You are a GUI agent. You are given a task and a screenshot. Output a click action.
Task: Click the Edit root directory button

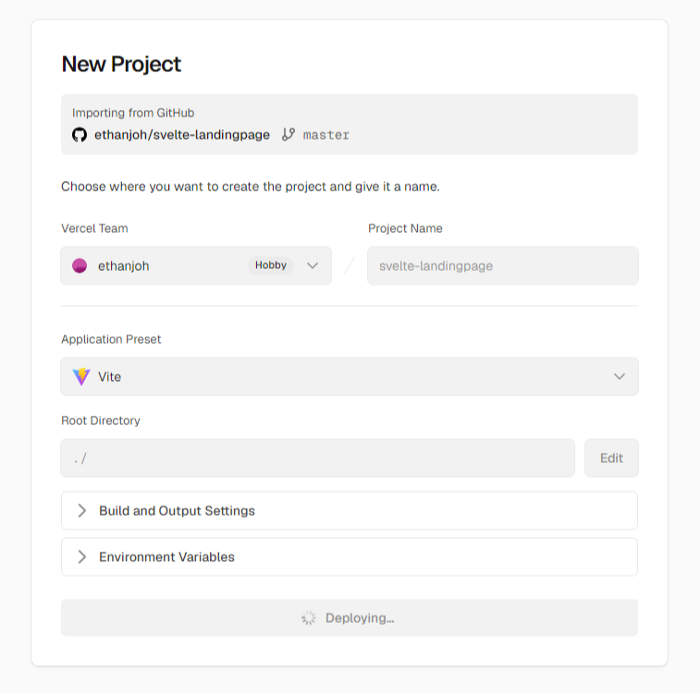611,458
